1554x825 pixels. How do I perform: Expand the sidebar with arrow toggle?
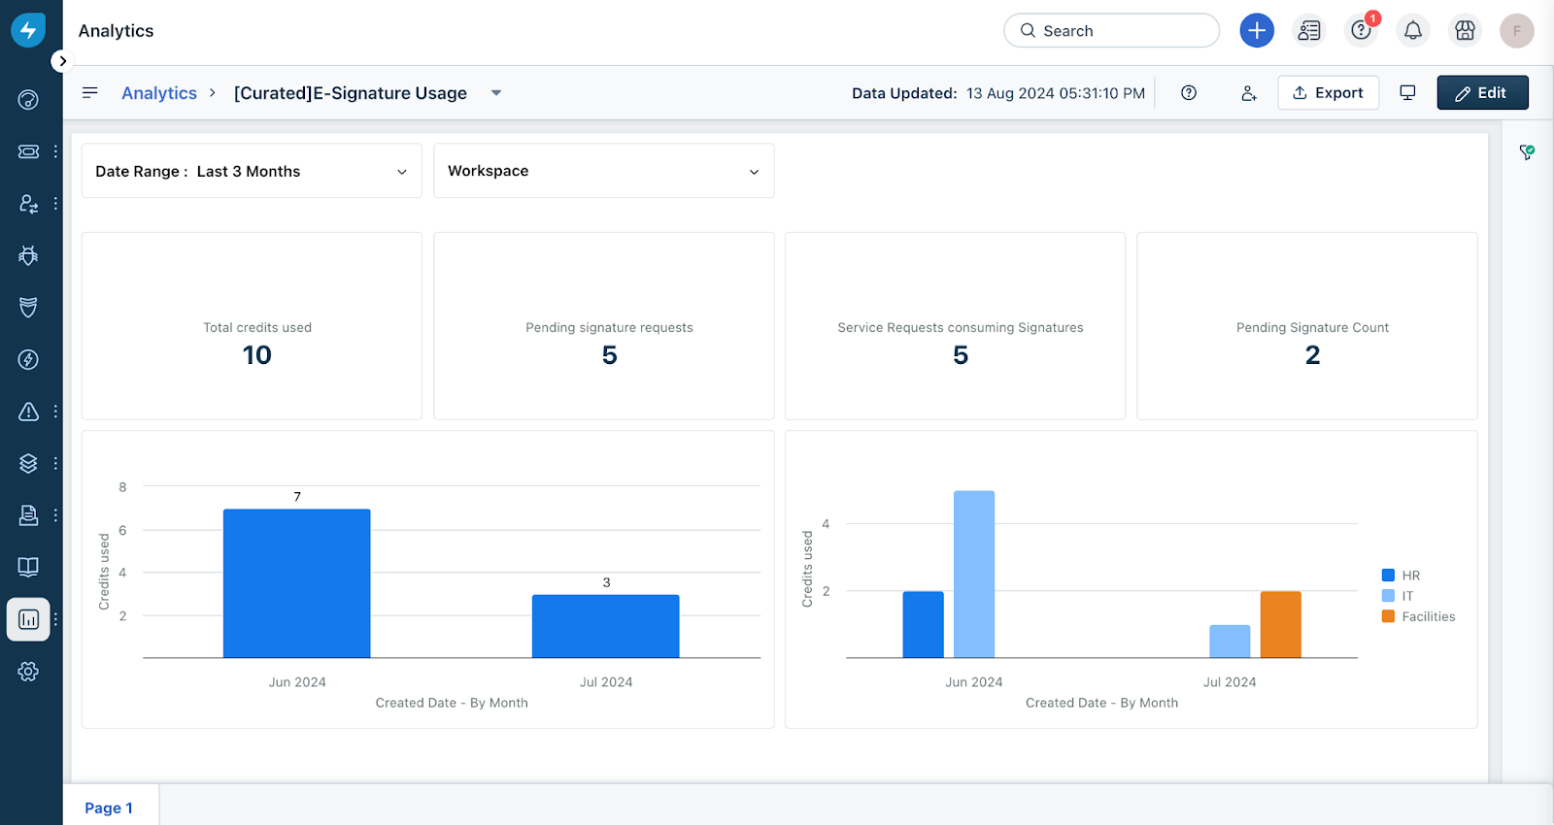click(62, 61)
